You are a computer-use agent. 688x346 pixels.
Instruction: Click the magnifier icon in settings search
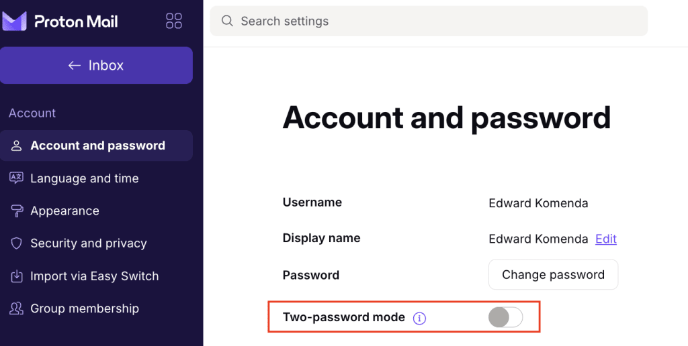pos(227,21)
